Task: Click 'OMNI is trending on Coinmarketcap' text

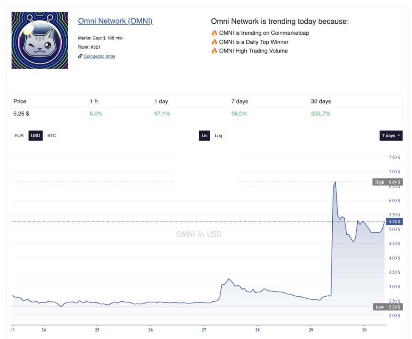Action: pyautogui.click(x=264, y=33)
